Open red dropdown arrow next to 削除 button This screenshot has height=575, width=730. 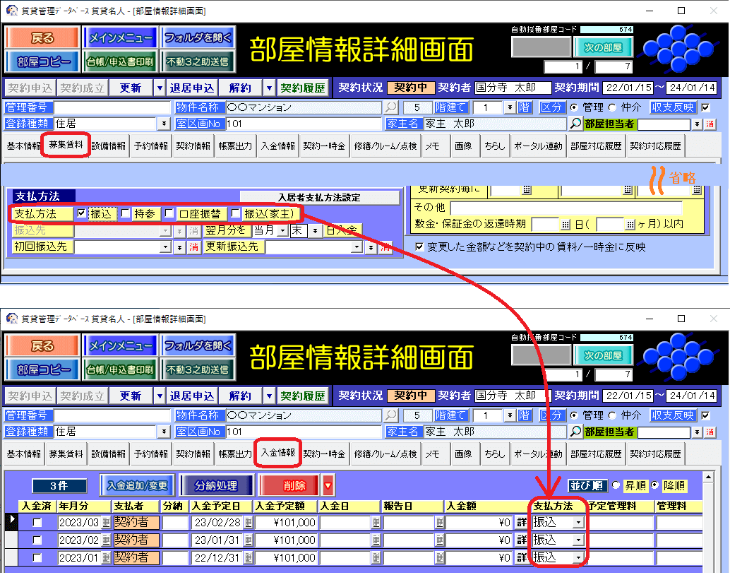328,485
